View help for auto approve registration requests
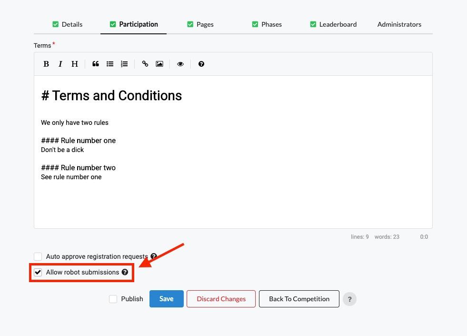 pos(154,256)
